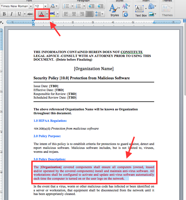The width and height of the screenshot is (186, 200).
Task: Click '1.0 HIPAA Regulation:' heading
Action: 50,121
